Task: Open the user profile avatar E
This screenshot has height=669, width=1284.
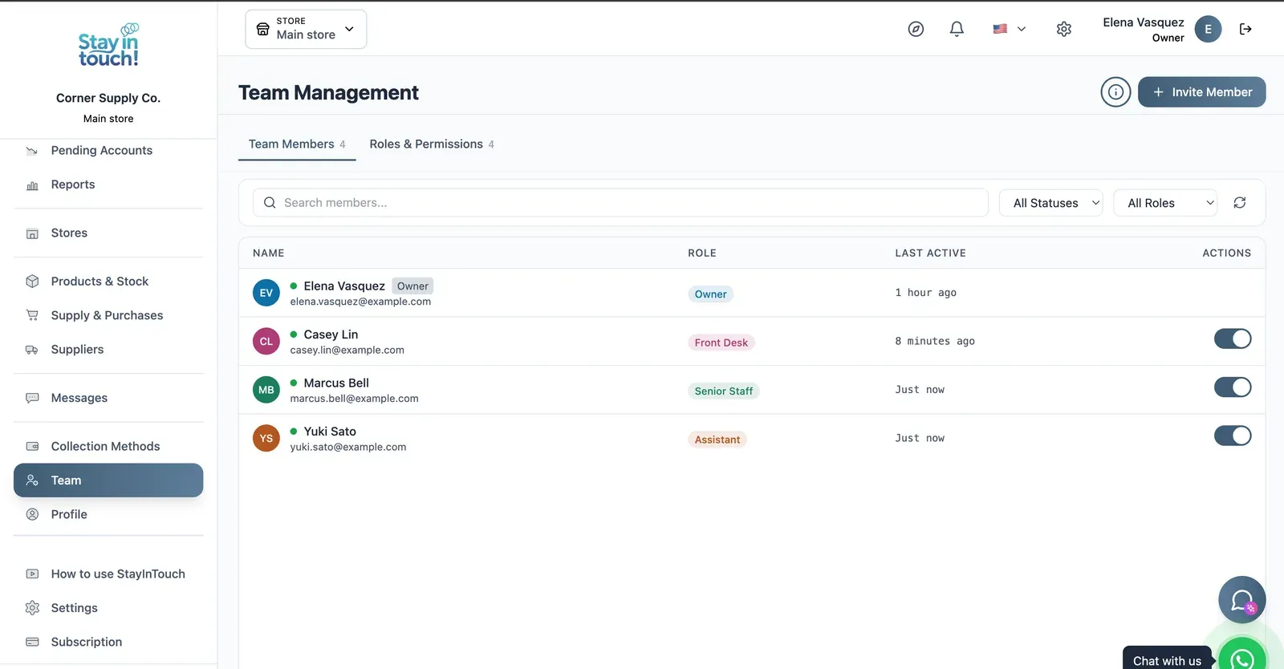Action: tap(1208, 29)
